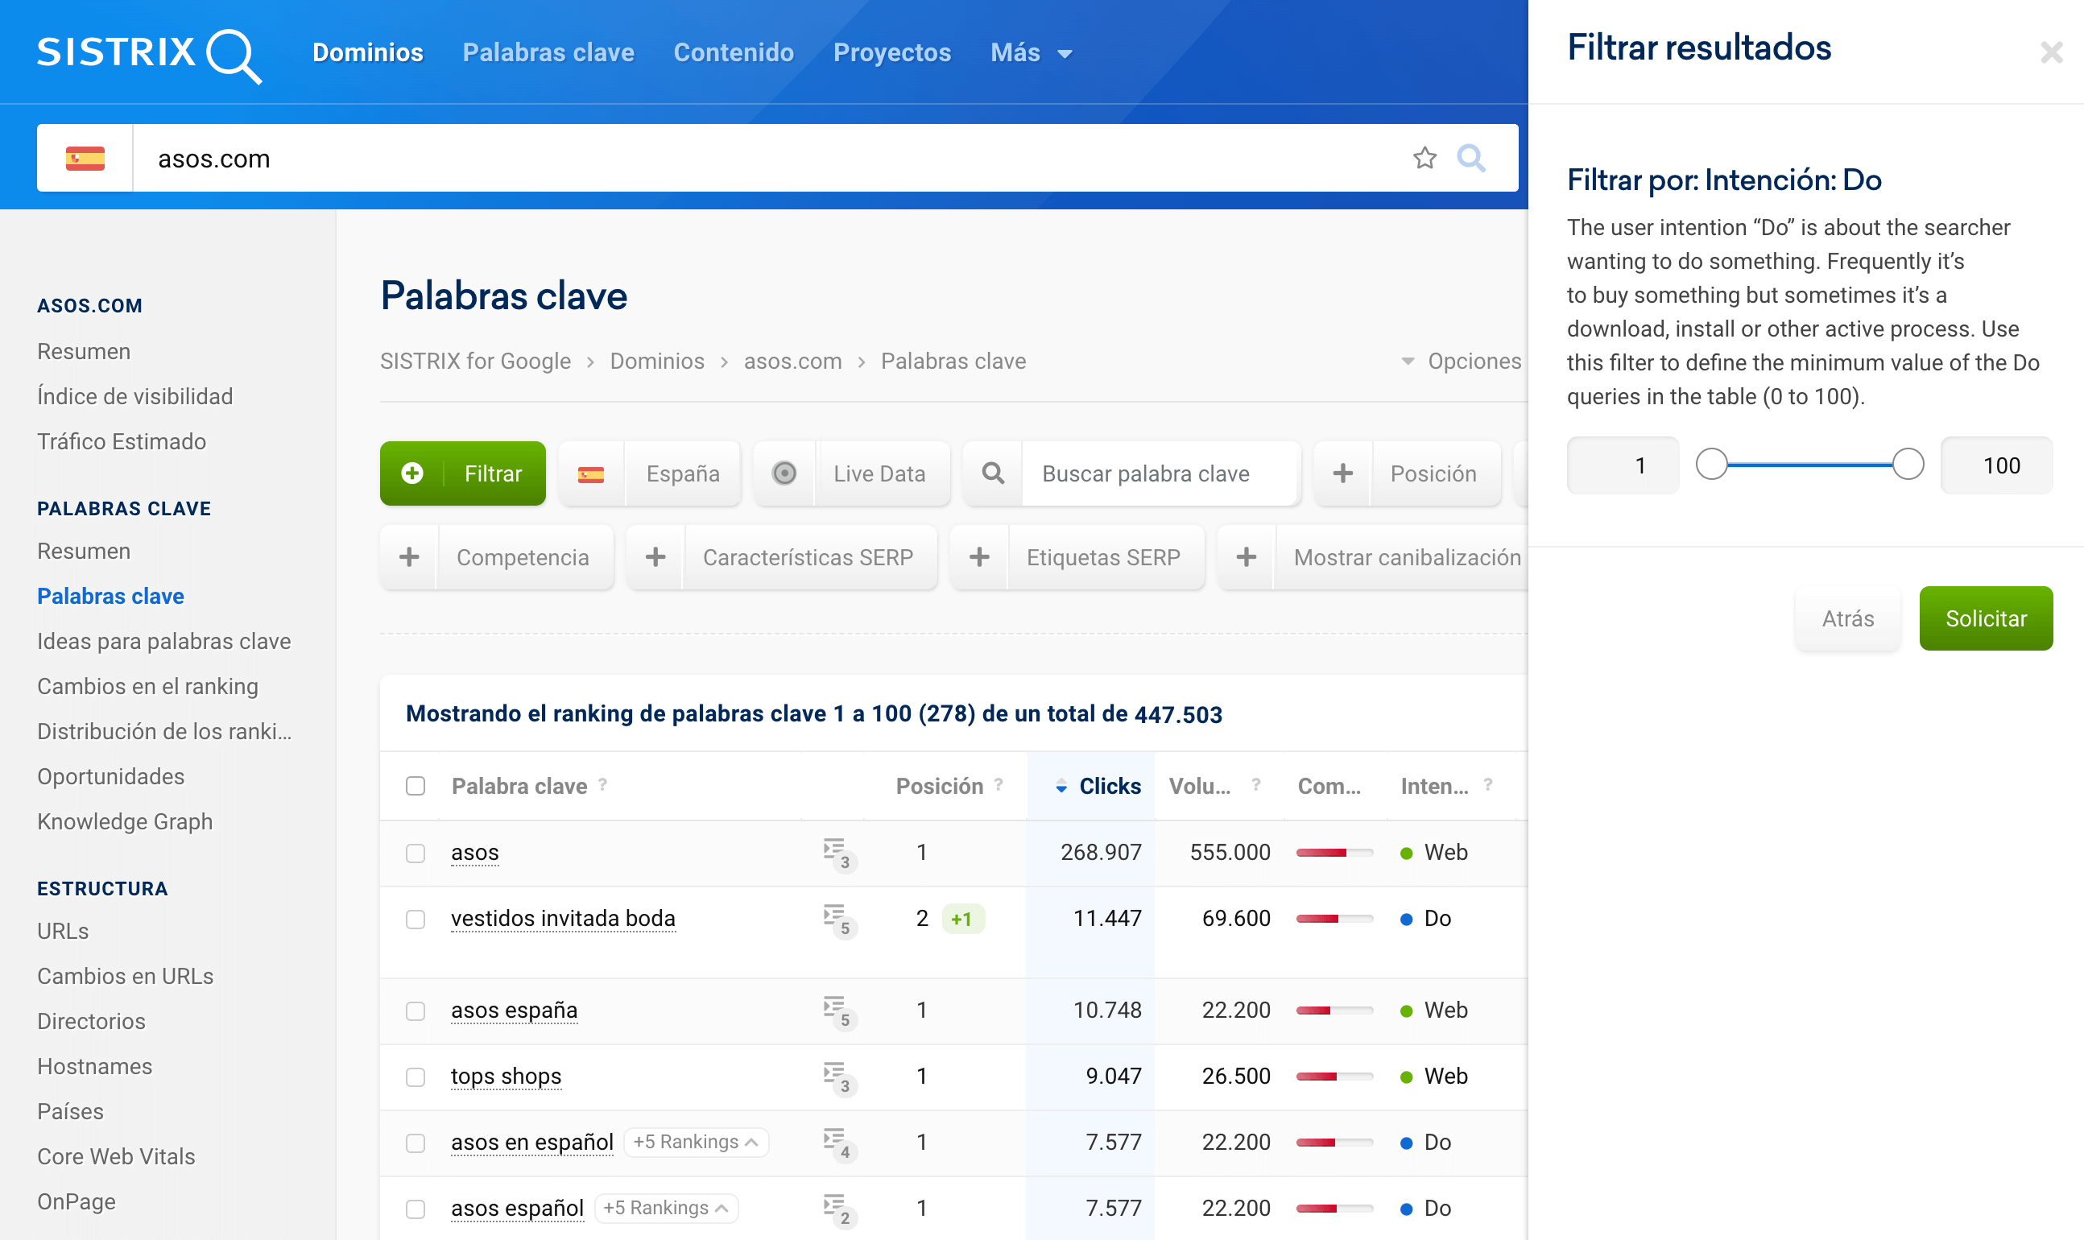Click the Atrás button

click(1846, 618)
